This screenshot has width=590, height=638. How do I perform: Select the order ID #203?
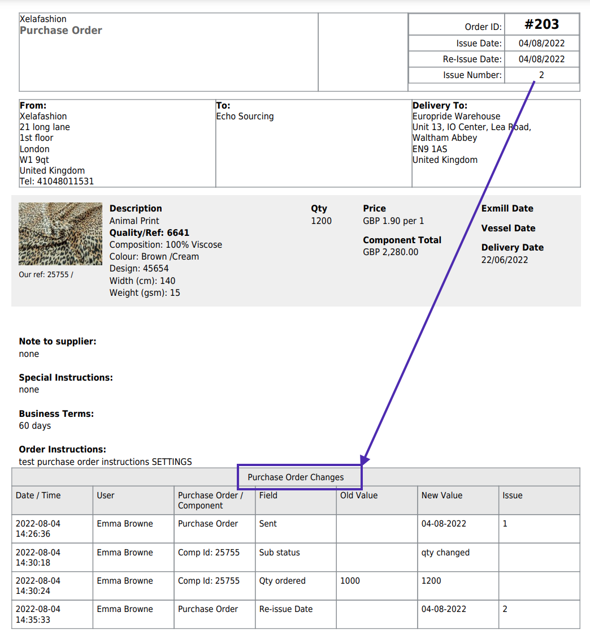[541, 24]
